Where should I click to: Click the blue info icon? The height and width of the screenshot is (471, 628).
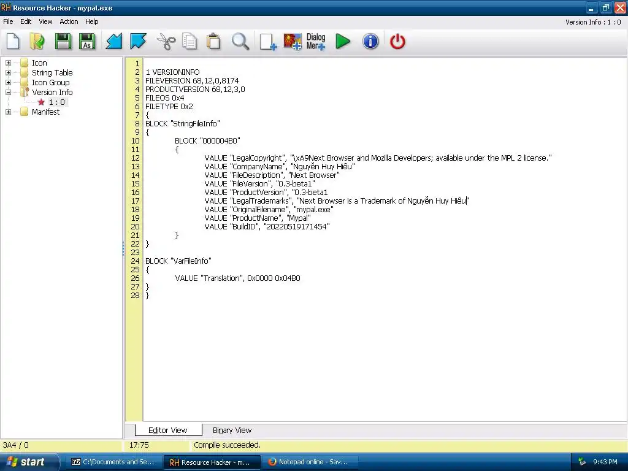[370, 41]
